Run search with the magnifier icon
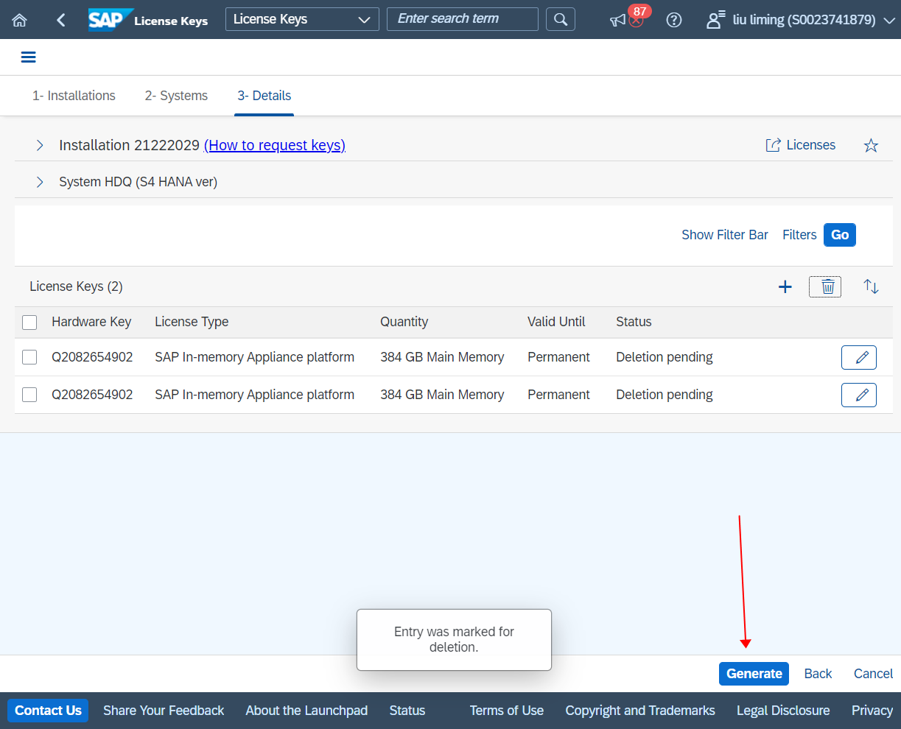The height and width of the screenshot is (729, 901). (x=561, y=19)
